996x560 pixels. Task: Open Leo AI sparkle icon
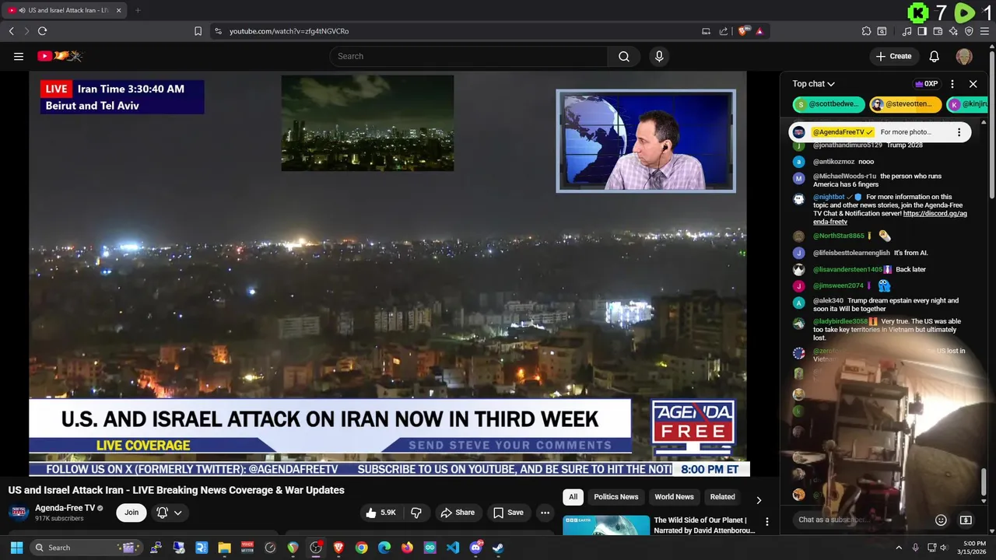[x=953, y=31]
